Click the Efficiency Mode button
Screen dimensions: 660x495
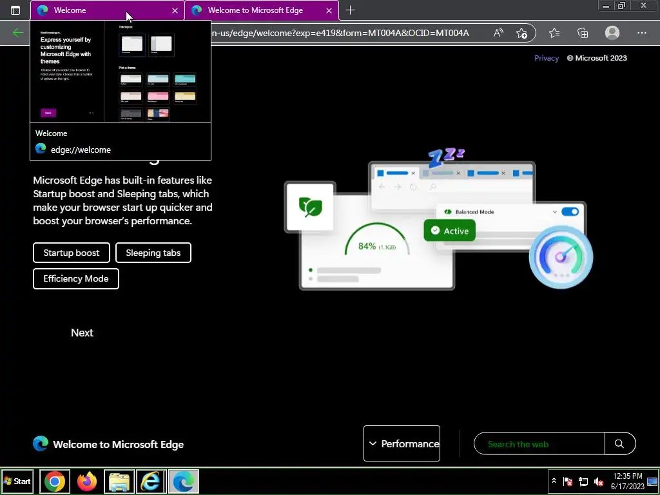tap(76, 278)
